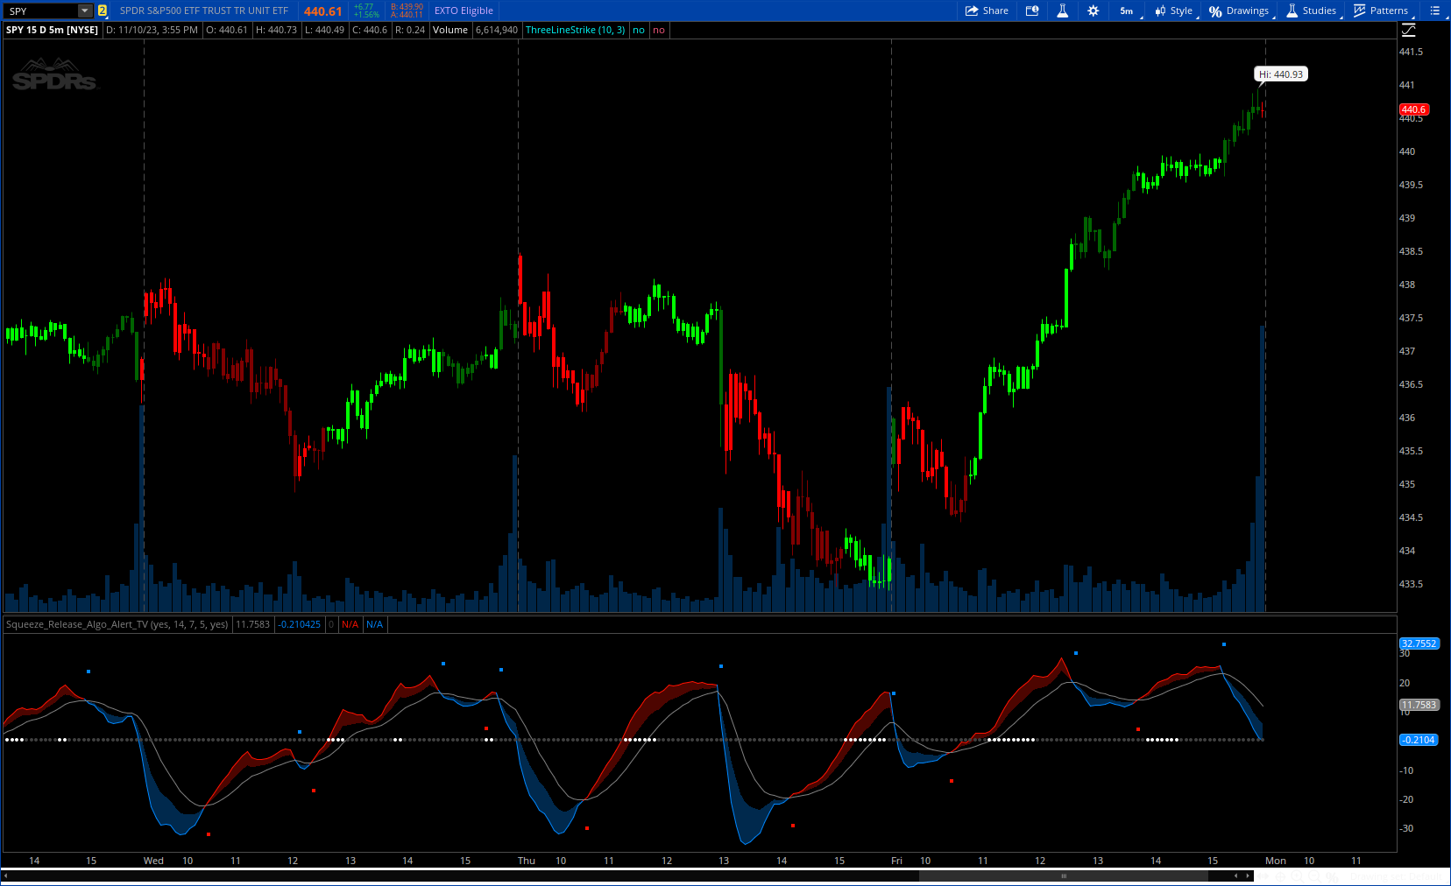Click the scroll left arrow near scrollbar end
1451x886 pixels.
(1236, 875)
